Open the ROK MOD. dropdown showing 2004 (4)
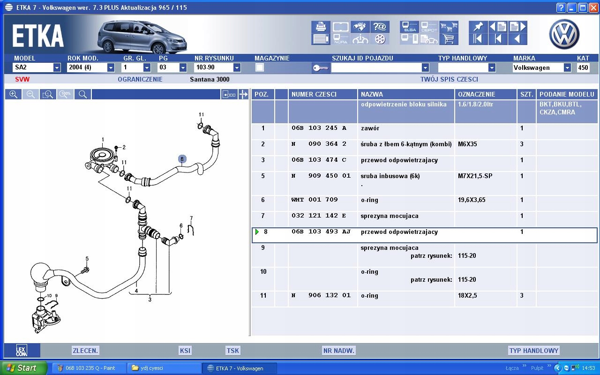The width and height of the screenshot is (600, 375). [111, 67]
